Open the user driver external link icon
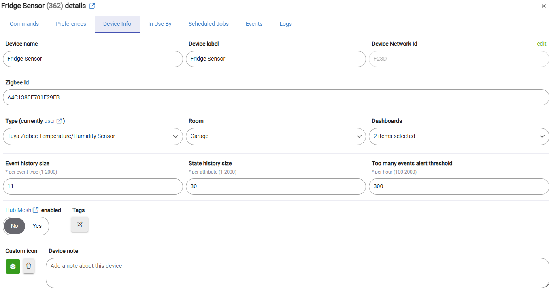The width and height of the screenshot is (551, 294). (x=59, y=121)
